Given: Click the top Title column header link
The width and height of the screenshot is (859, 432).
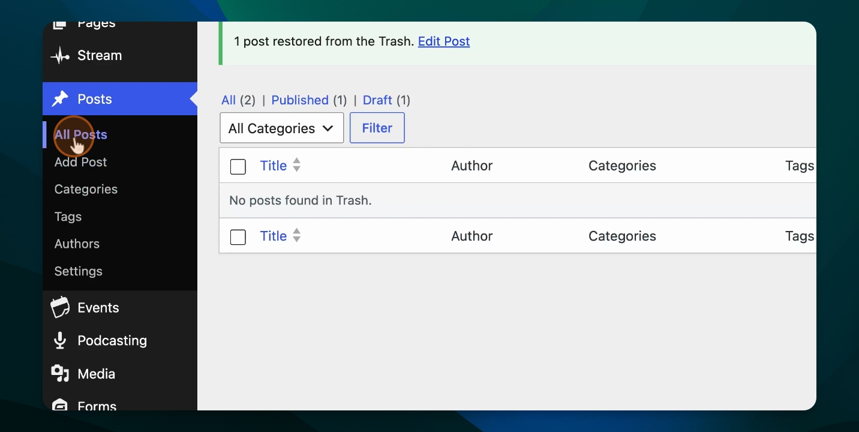Looking at the screenshot, I should (x=274, y=166).
